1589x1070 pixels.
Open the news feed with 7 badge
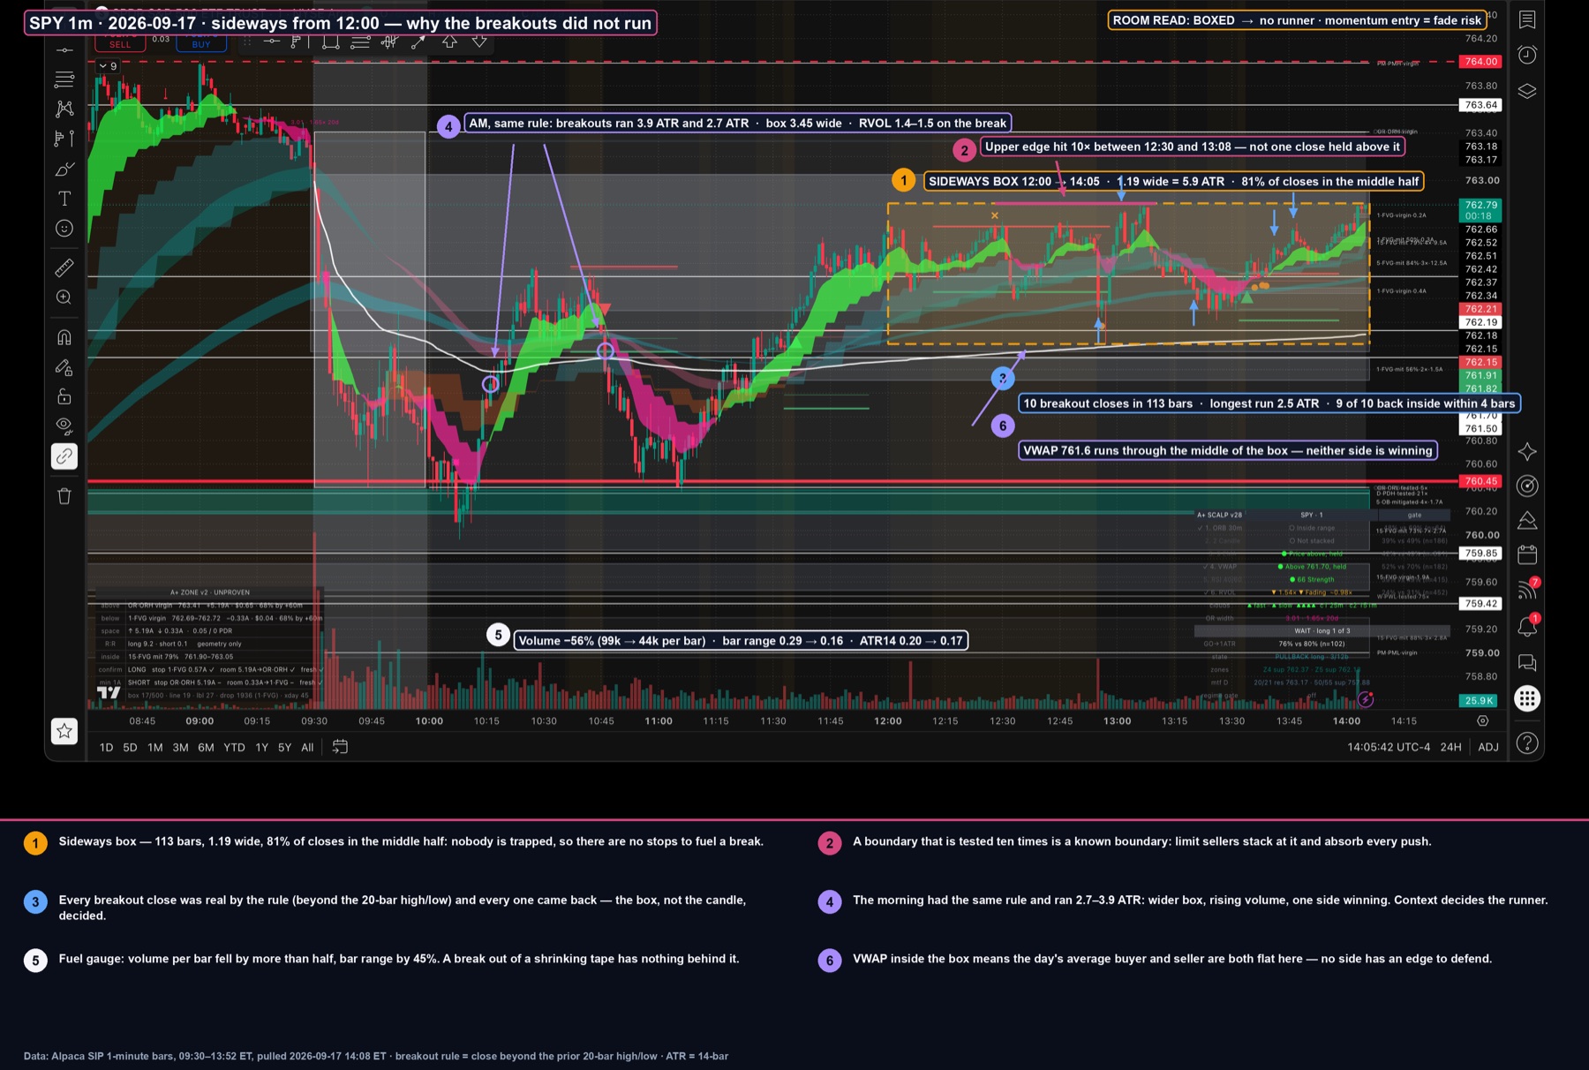point(1527,590)
